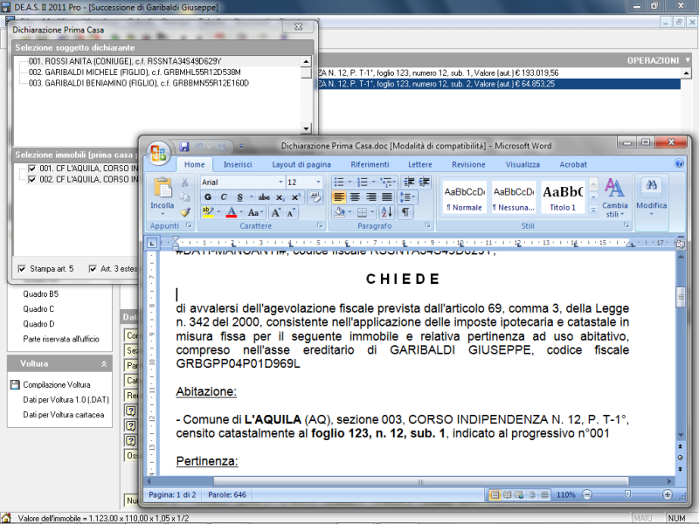Activate the Format Painter brush

point(184,212)
